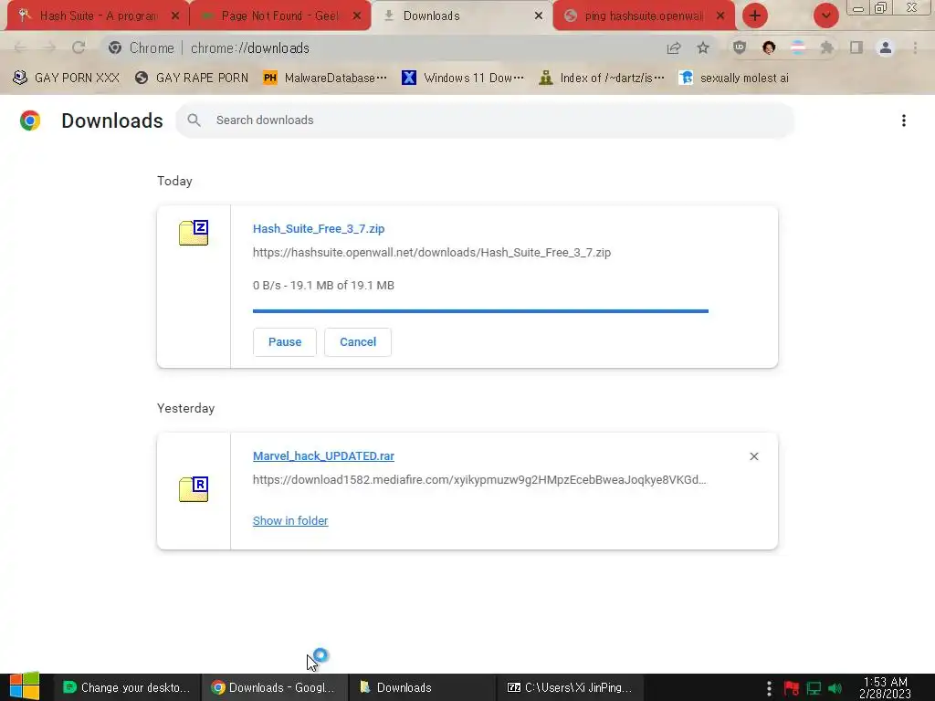The height and width of the screenshot is (701, 935).
Task: Share this page icon in address bar
Action: point(674,47)
